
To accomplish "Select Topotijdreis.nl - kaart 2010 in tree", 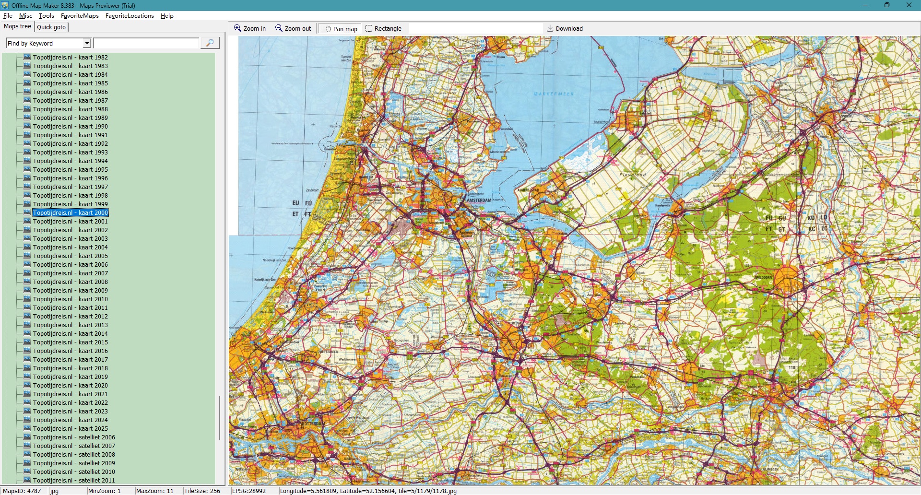I will 70,299.
